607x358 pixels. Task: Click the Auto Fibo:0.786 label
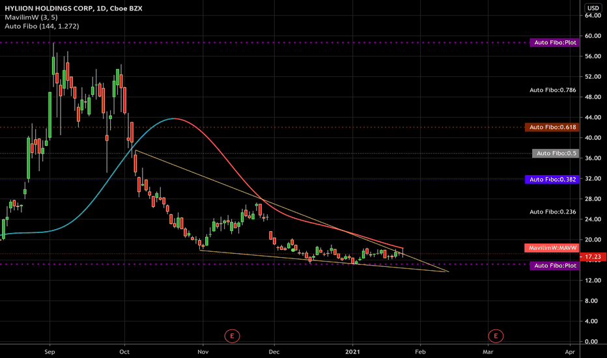tap(553, 90)
